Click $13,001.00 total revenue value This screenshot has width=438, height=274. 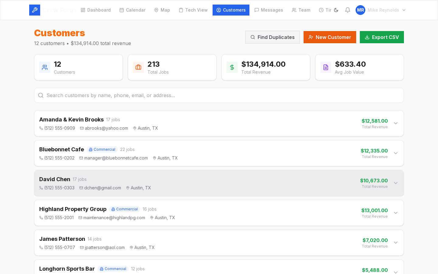pyautogui.click(x=374, y=210)
